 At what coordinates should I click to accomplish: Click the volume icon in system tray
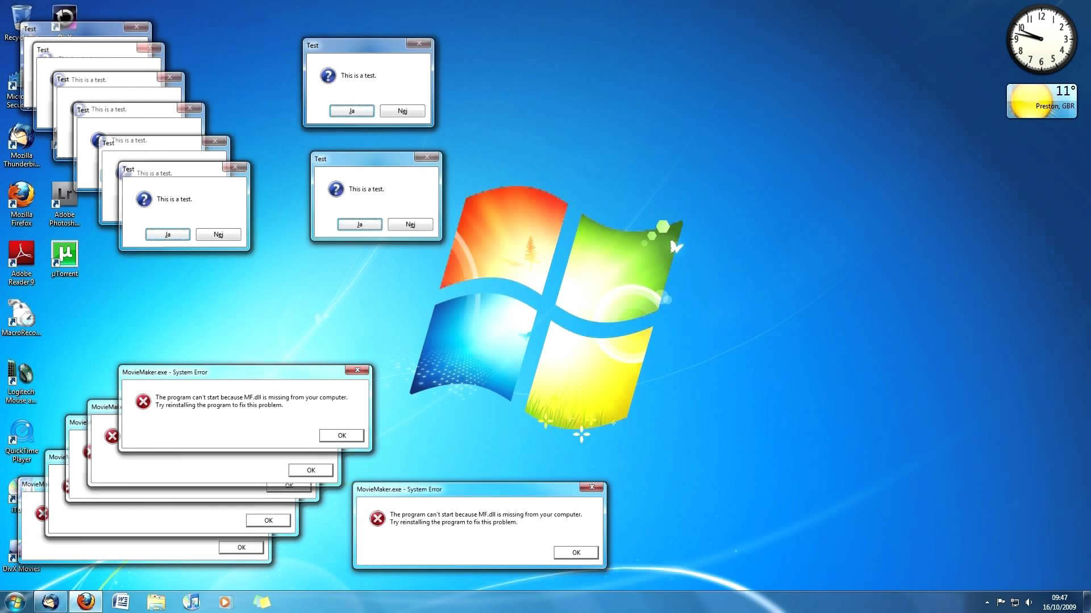(1028, 603)
